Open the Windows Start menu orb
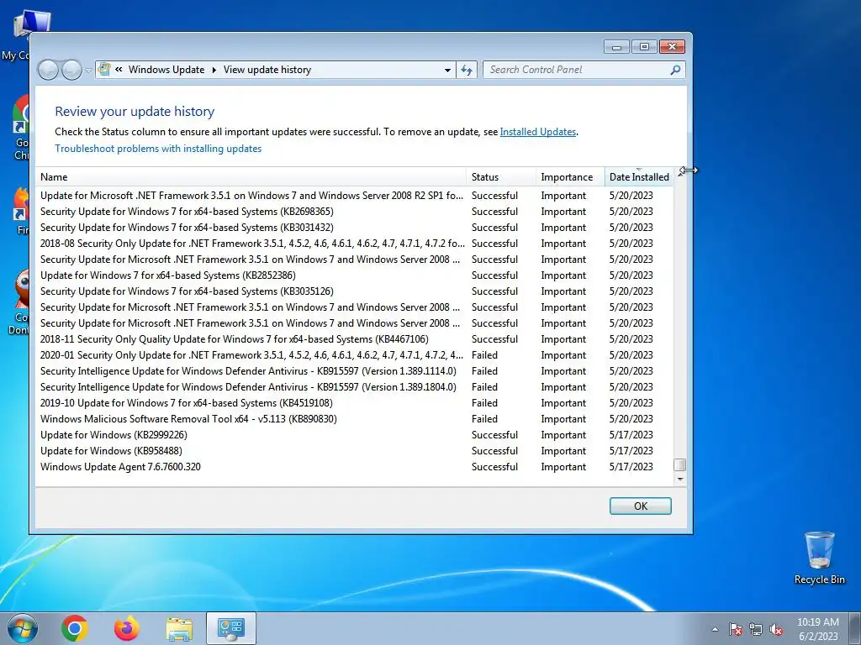This screenshot has width=861, height=645. pyautogui.click(x=22, y=628)
